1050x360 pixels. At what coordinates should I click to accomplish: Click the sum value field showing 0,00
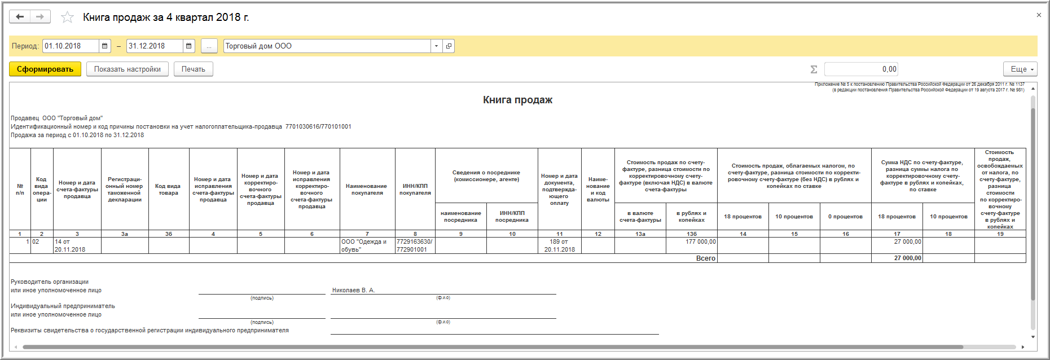[861, 69]
